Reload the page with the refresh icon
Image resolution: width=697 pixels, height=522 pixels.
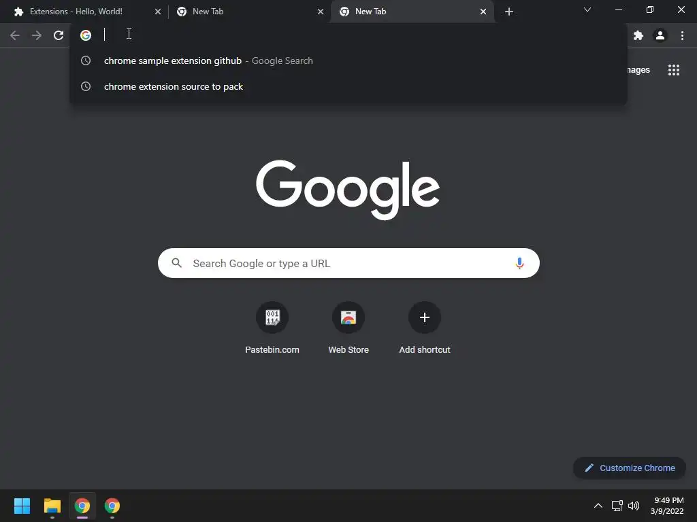pos(59,35)
